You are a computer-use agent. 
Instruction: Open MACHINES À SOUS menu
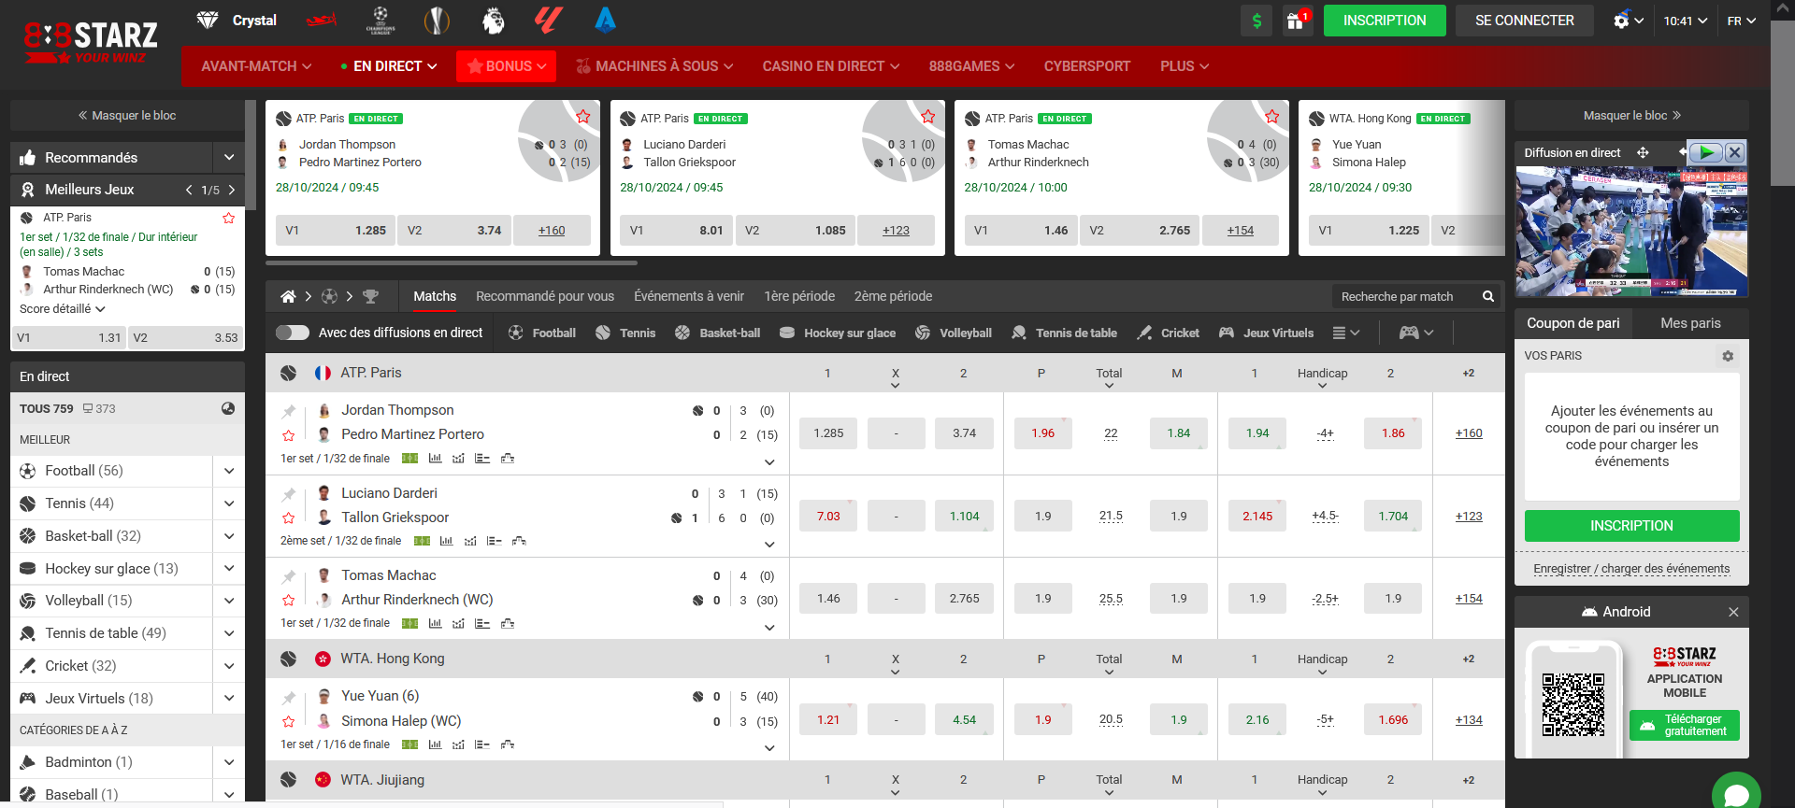point(654,66)
